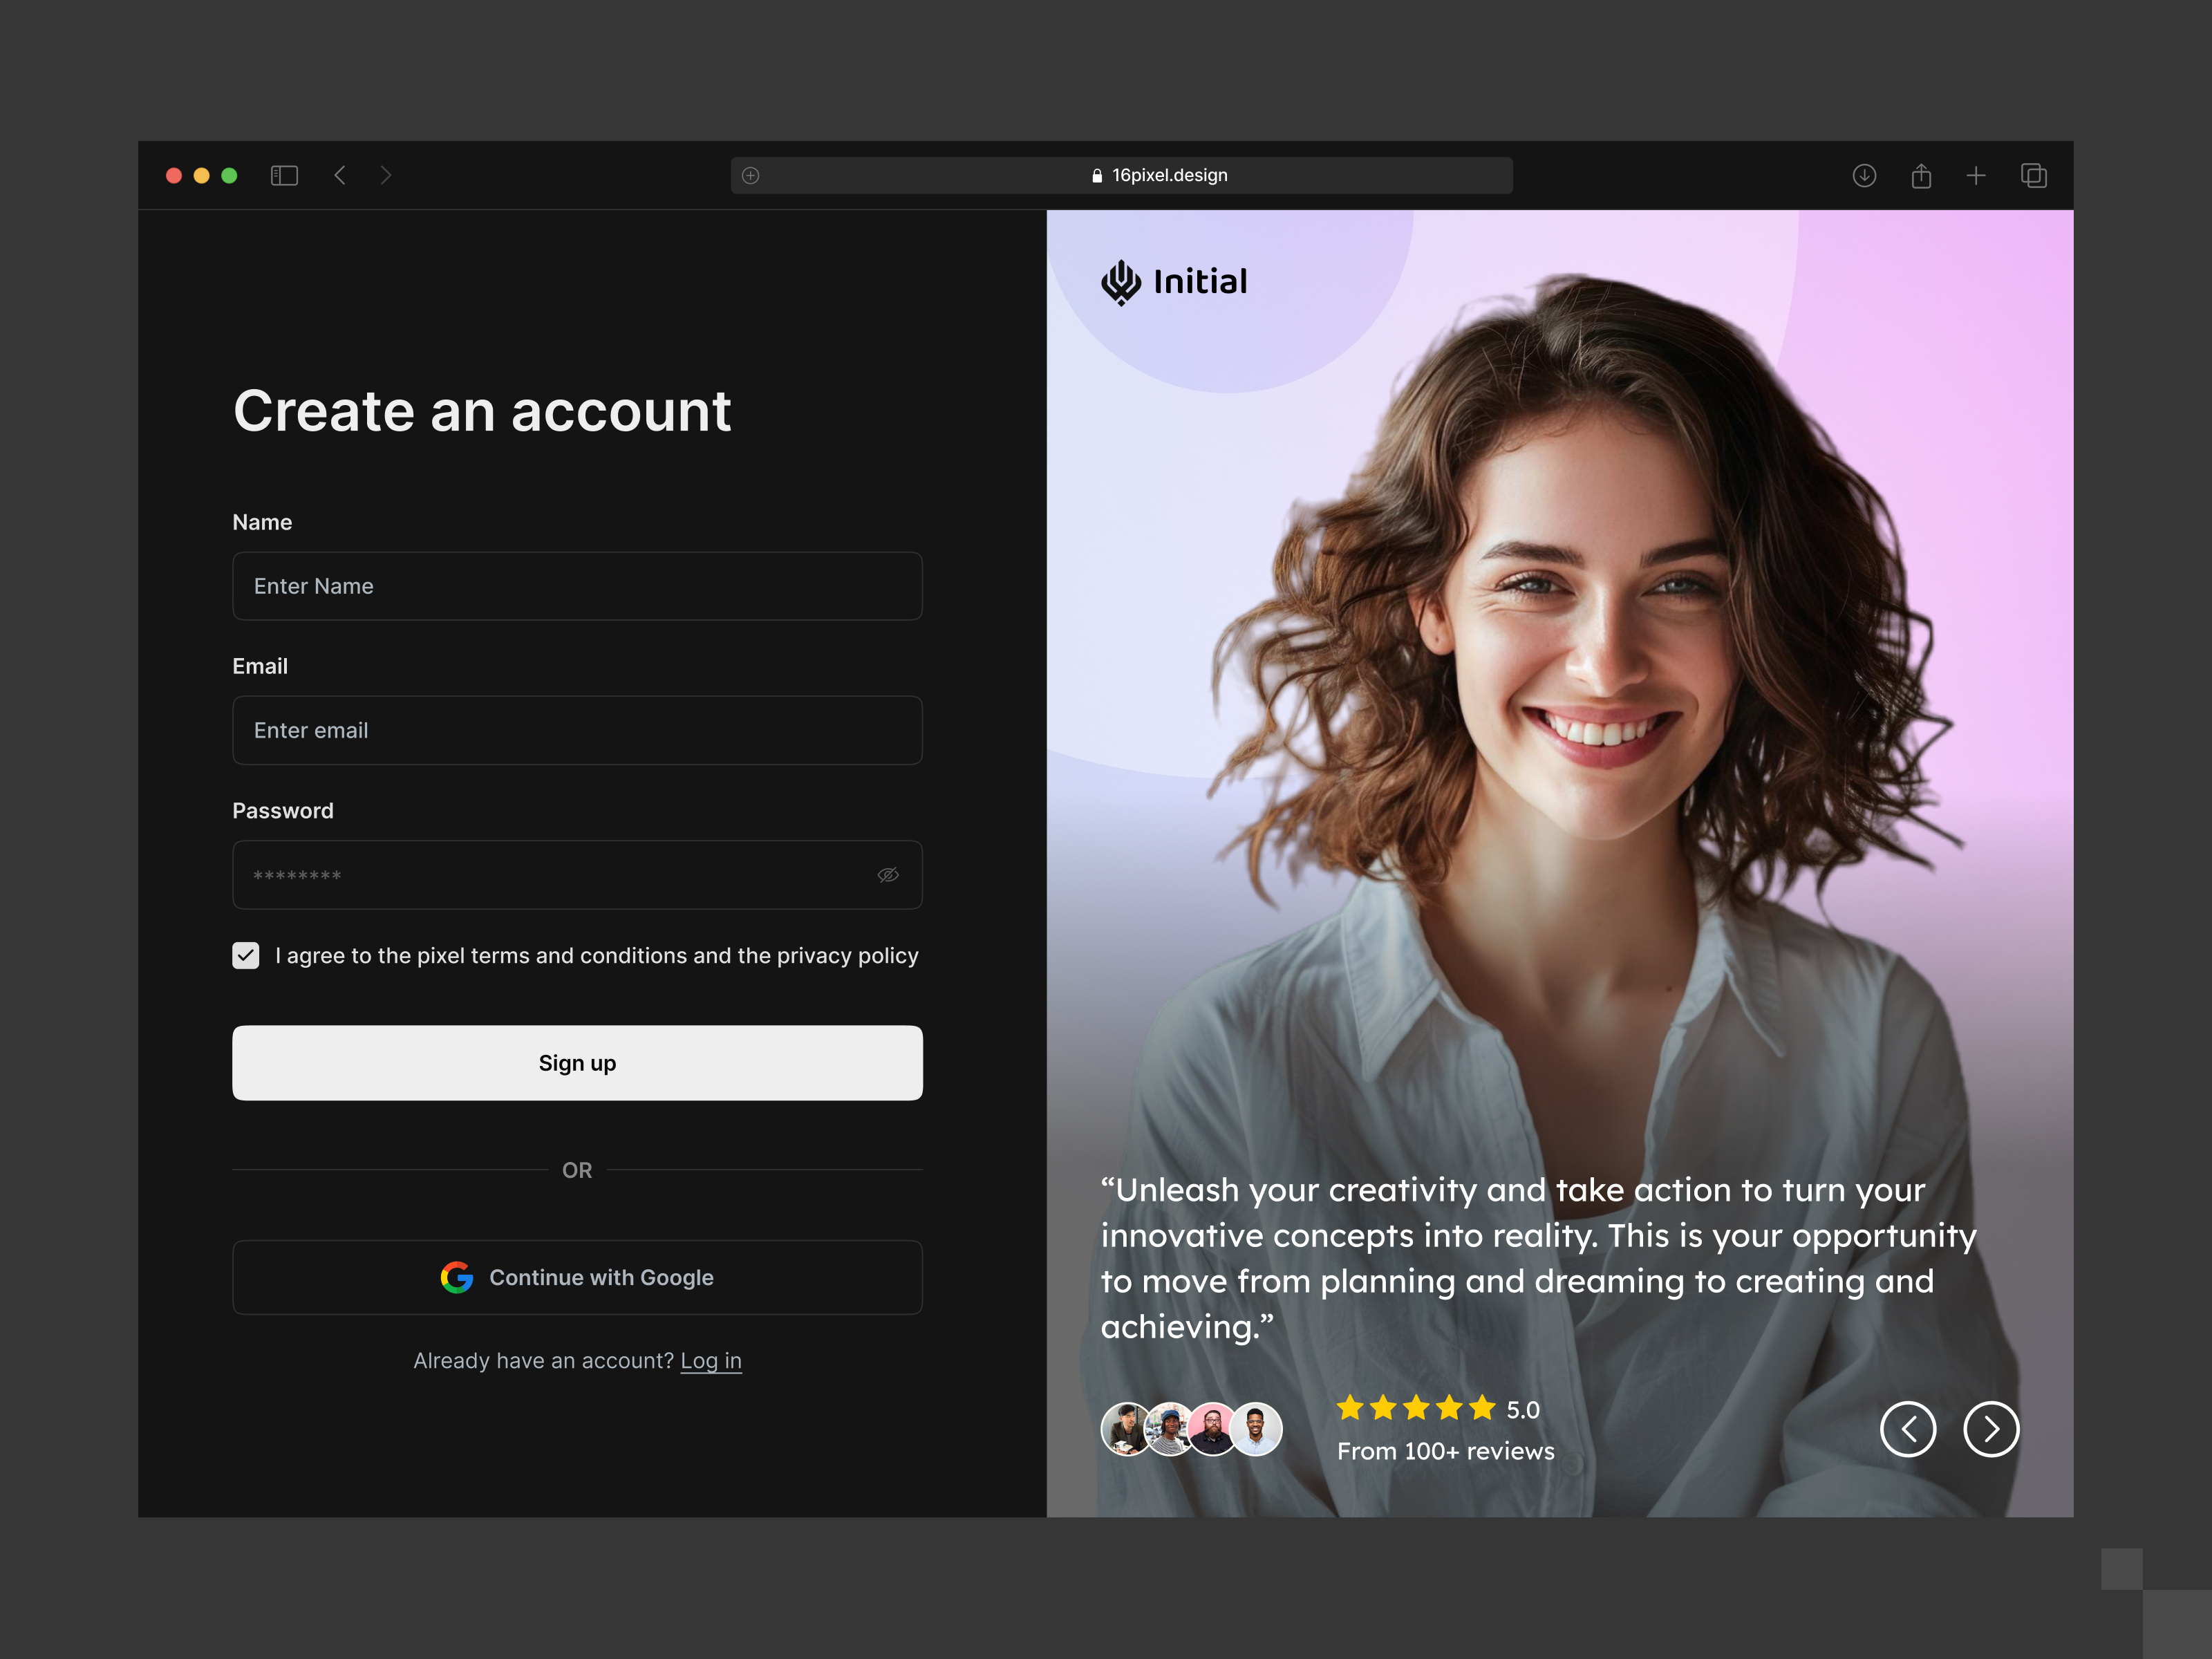Click the browser back navigation chevron
The width and height of the screenshot is (2212, 1659).
point(340,175)
